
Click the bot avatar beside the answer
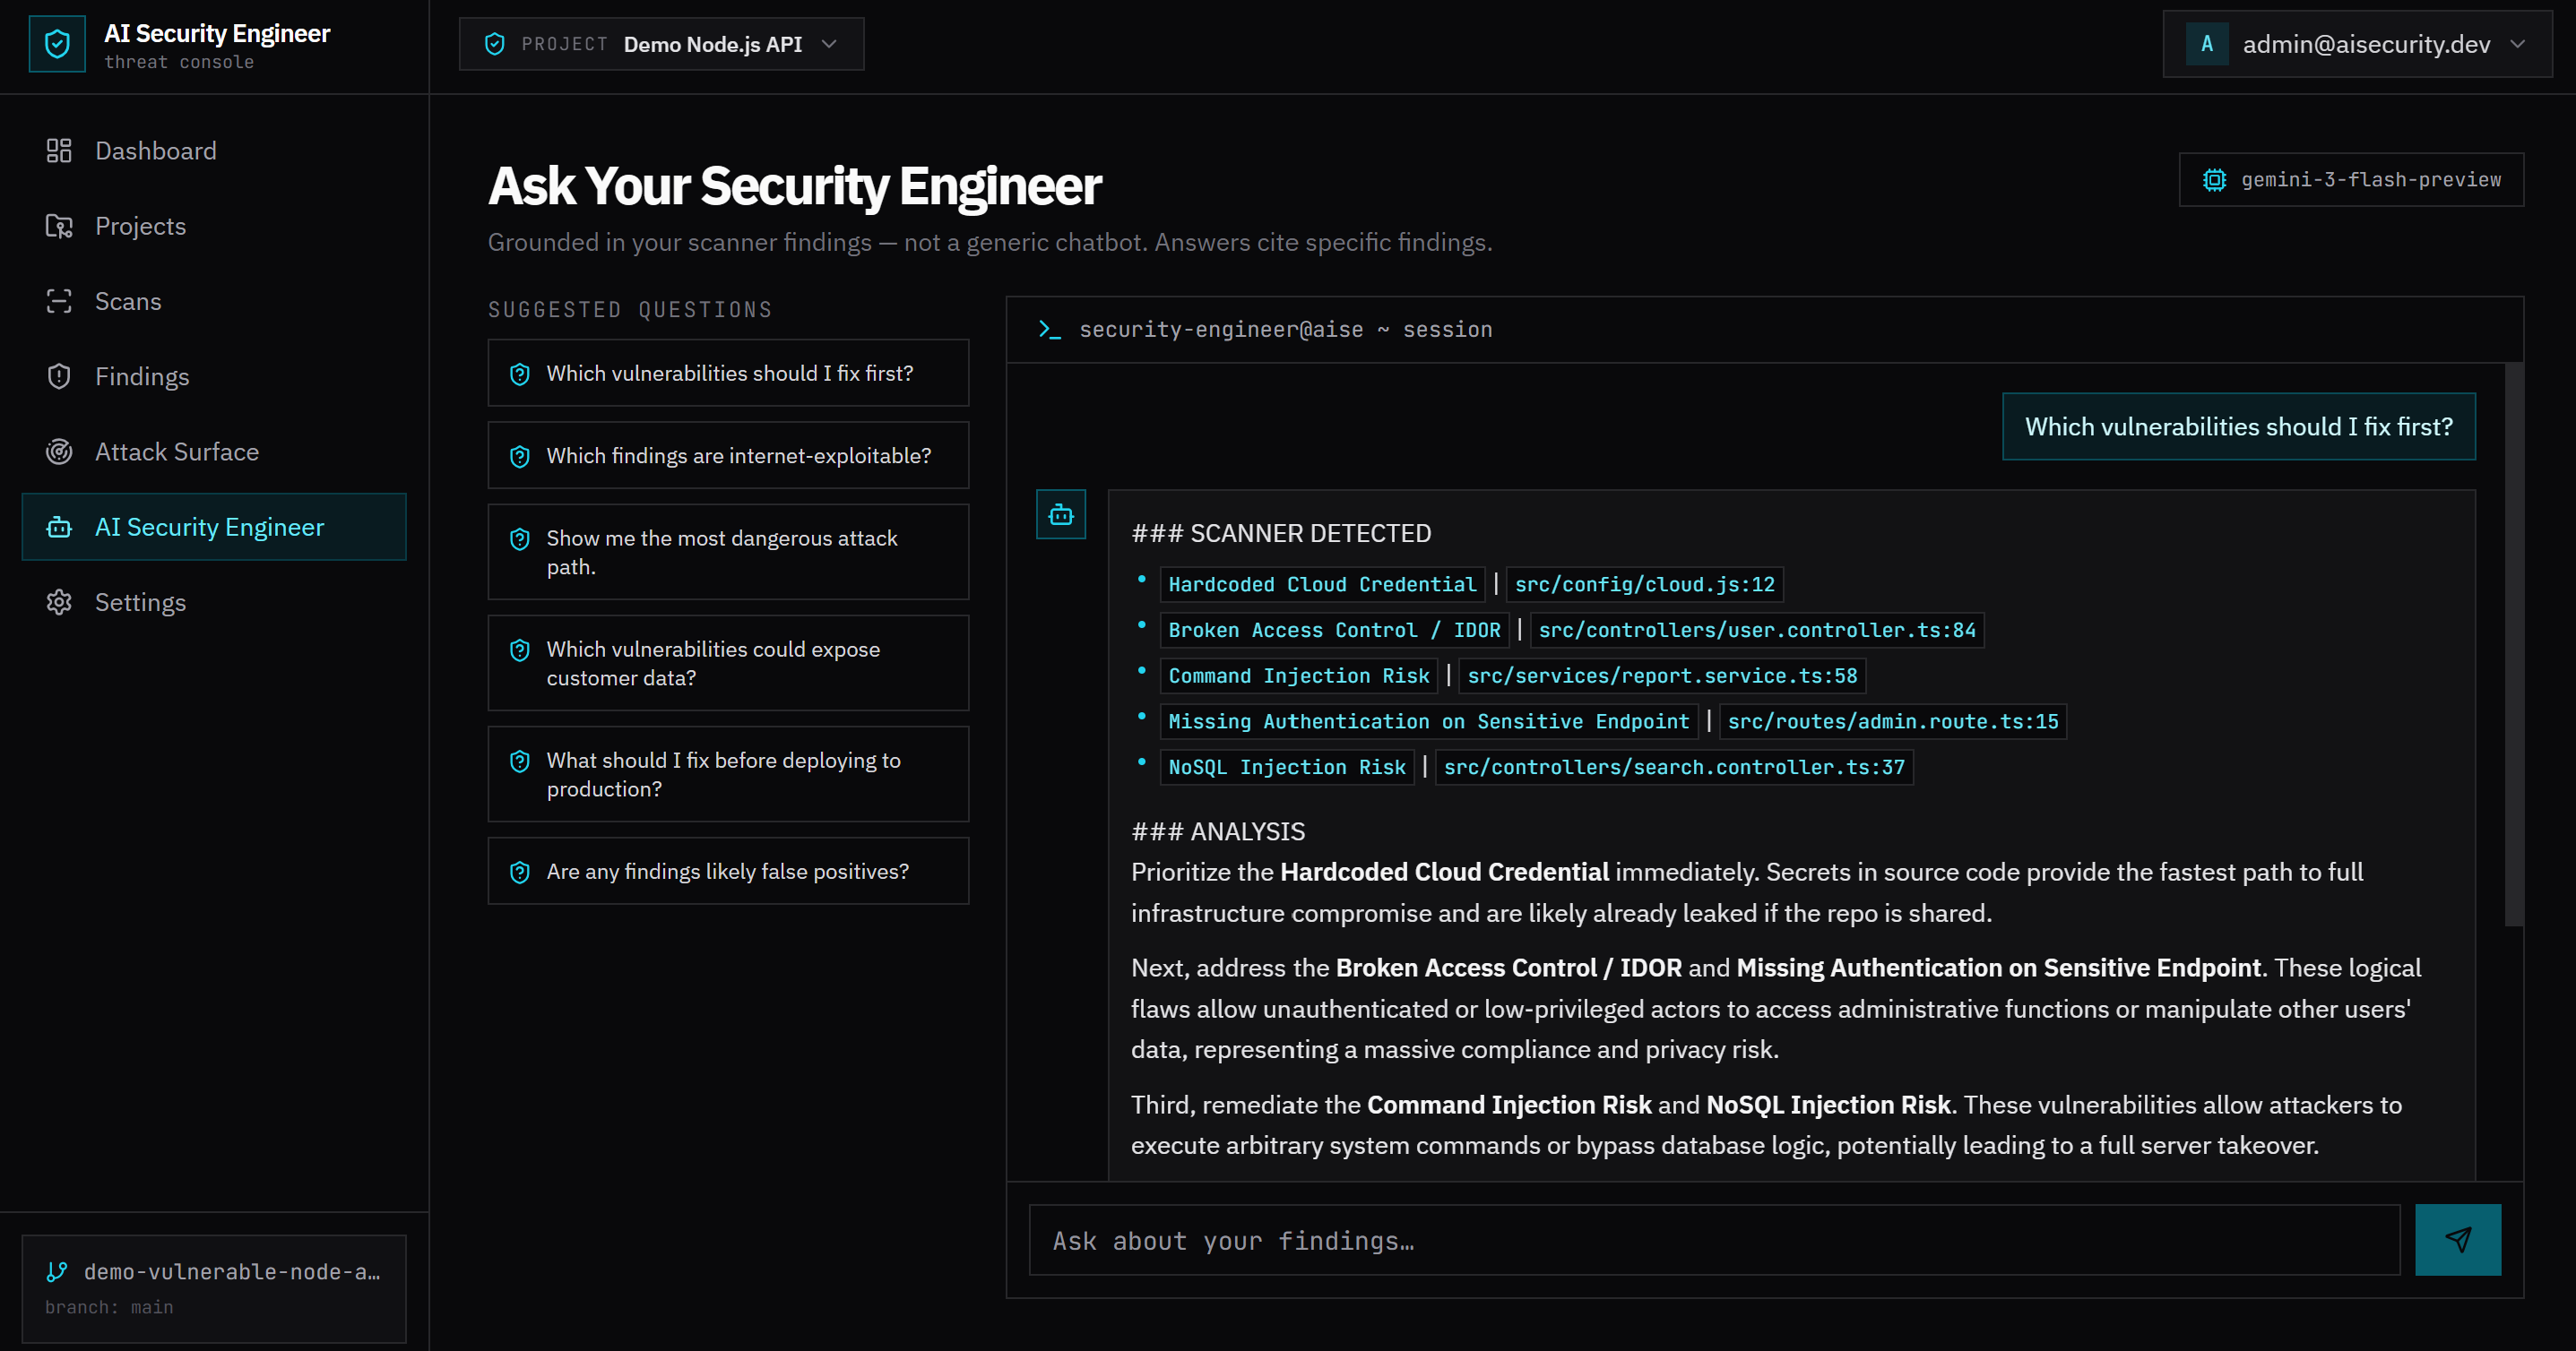(x=1061, y=514)
